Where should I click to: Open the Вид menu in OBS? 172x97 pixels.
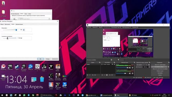(101, 27)
